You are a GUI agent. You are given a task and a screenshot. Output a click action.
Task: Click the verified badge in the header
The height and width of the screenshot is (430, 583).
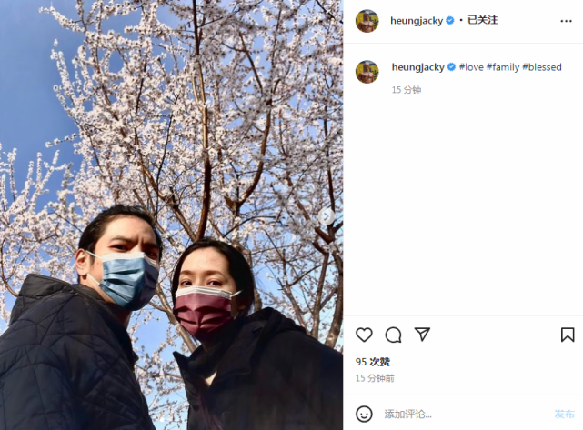(x=450, y=20)
